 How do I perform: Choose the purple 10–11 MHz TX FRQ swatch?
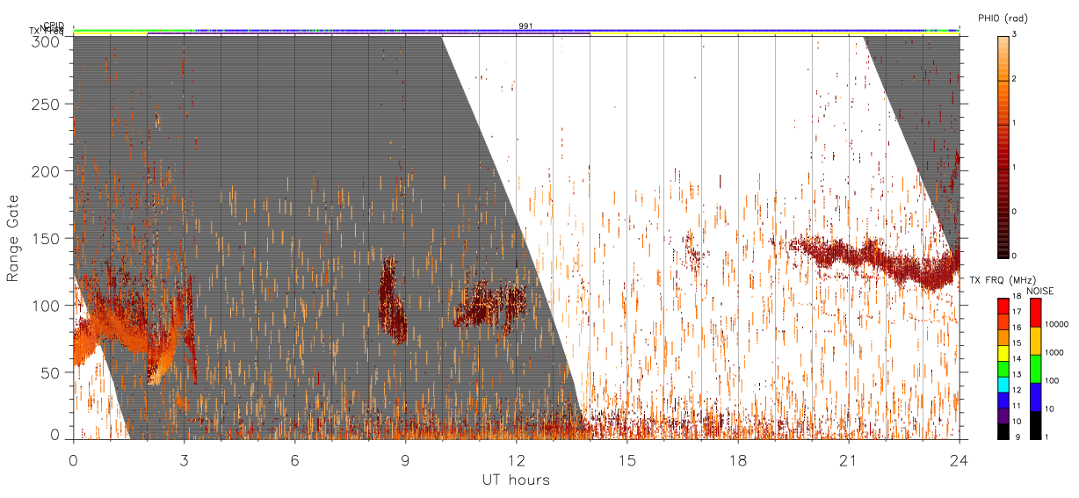1003,415
